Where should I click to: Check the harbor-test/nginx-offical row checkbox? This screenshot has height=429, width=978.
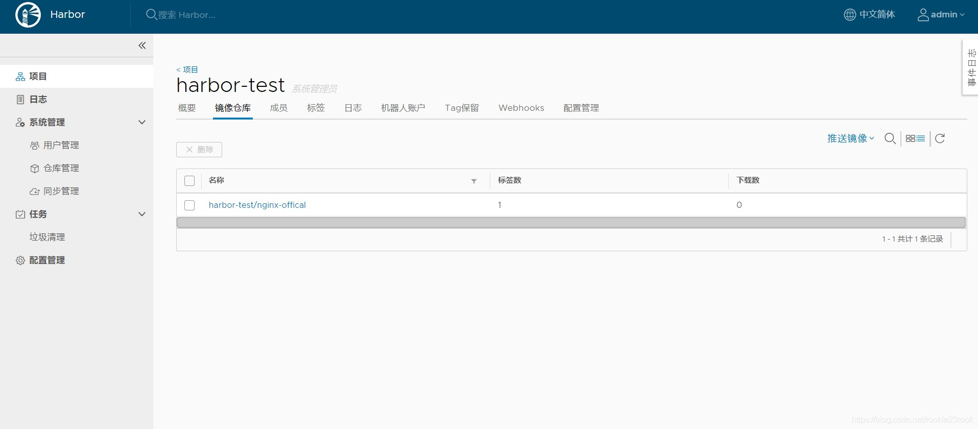(189, 205)
